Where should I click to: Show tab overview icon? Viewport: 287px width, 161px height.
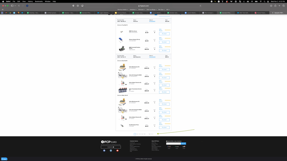[284, 6]
